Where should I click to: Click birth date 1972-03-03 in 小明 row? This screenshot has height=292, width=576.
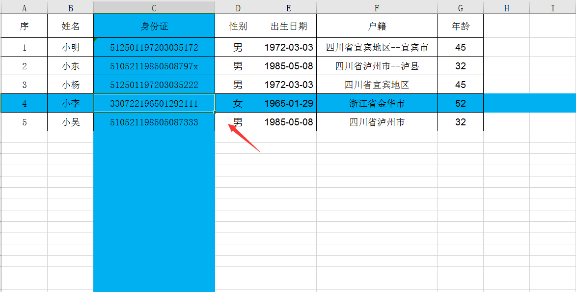(289, 47)
